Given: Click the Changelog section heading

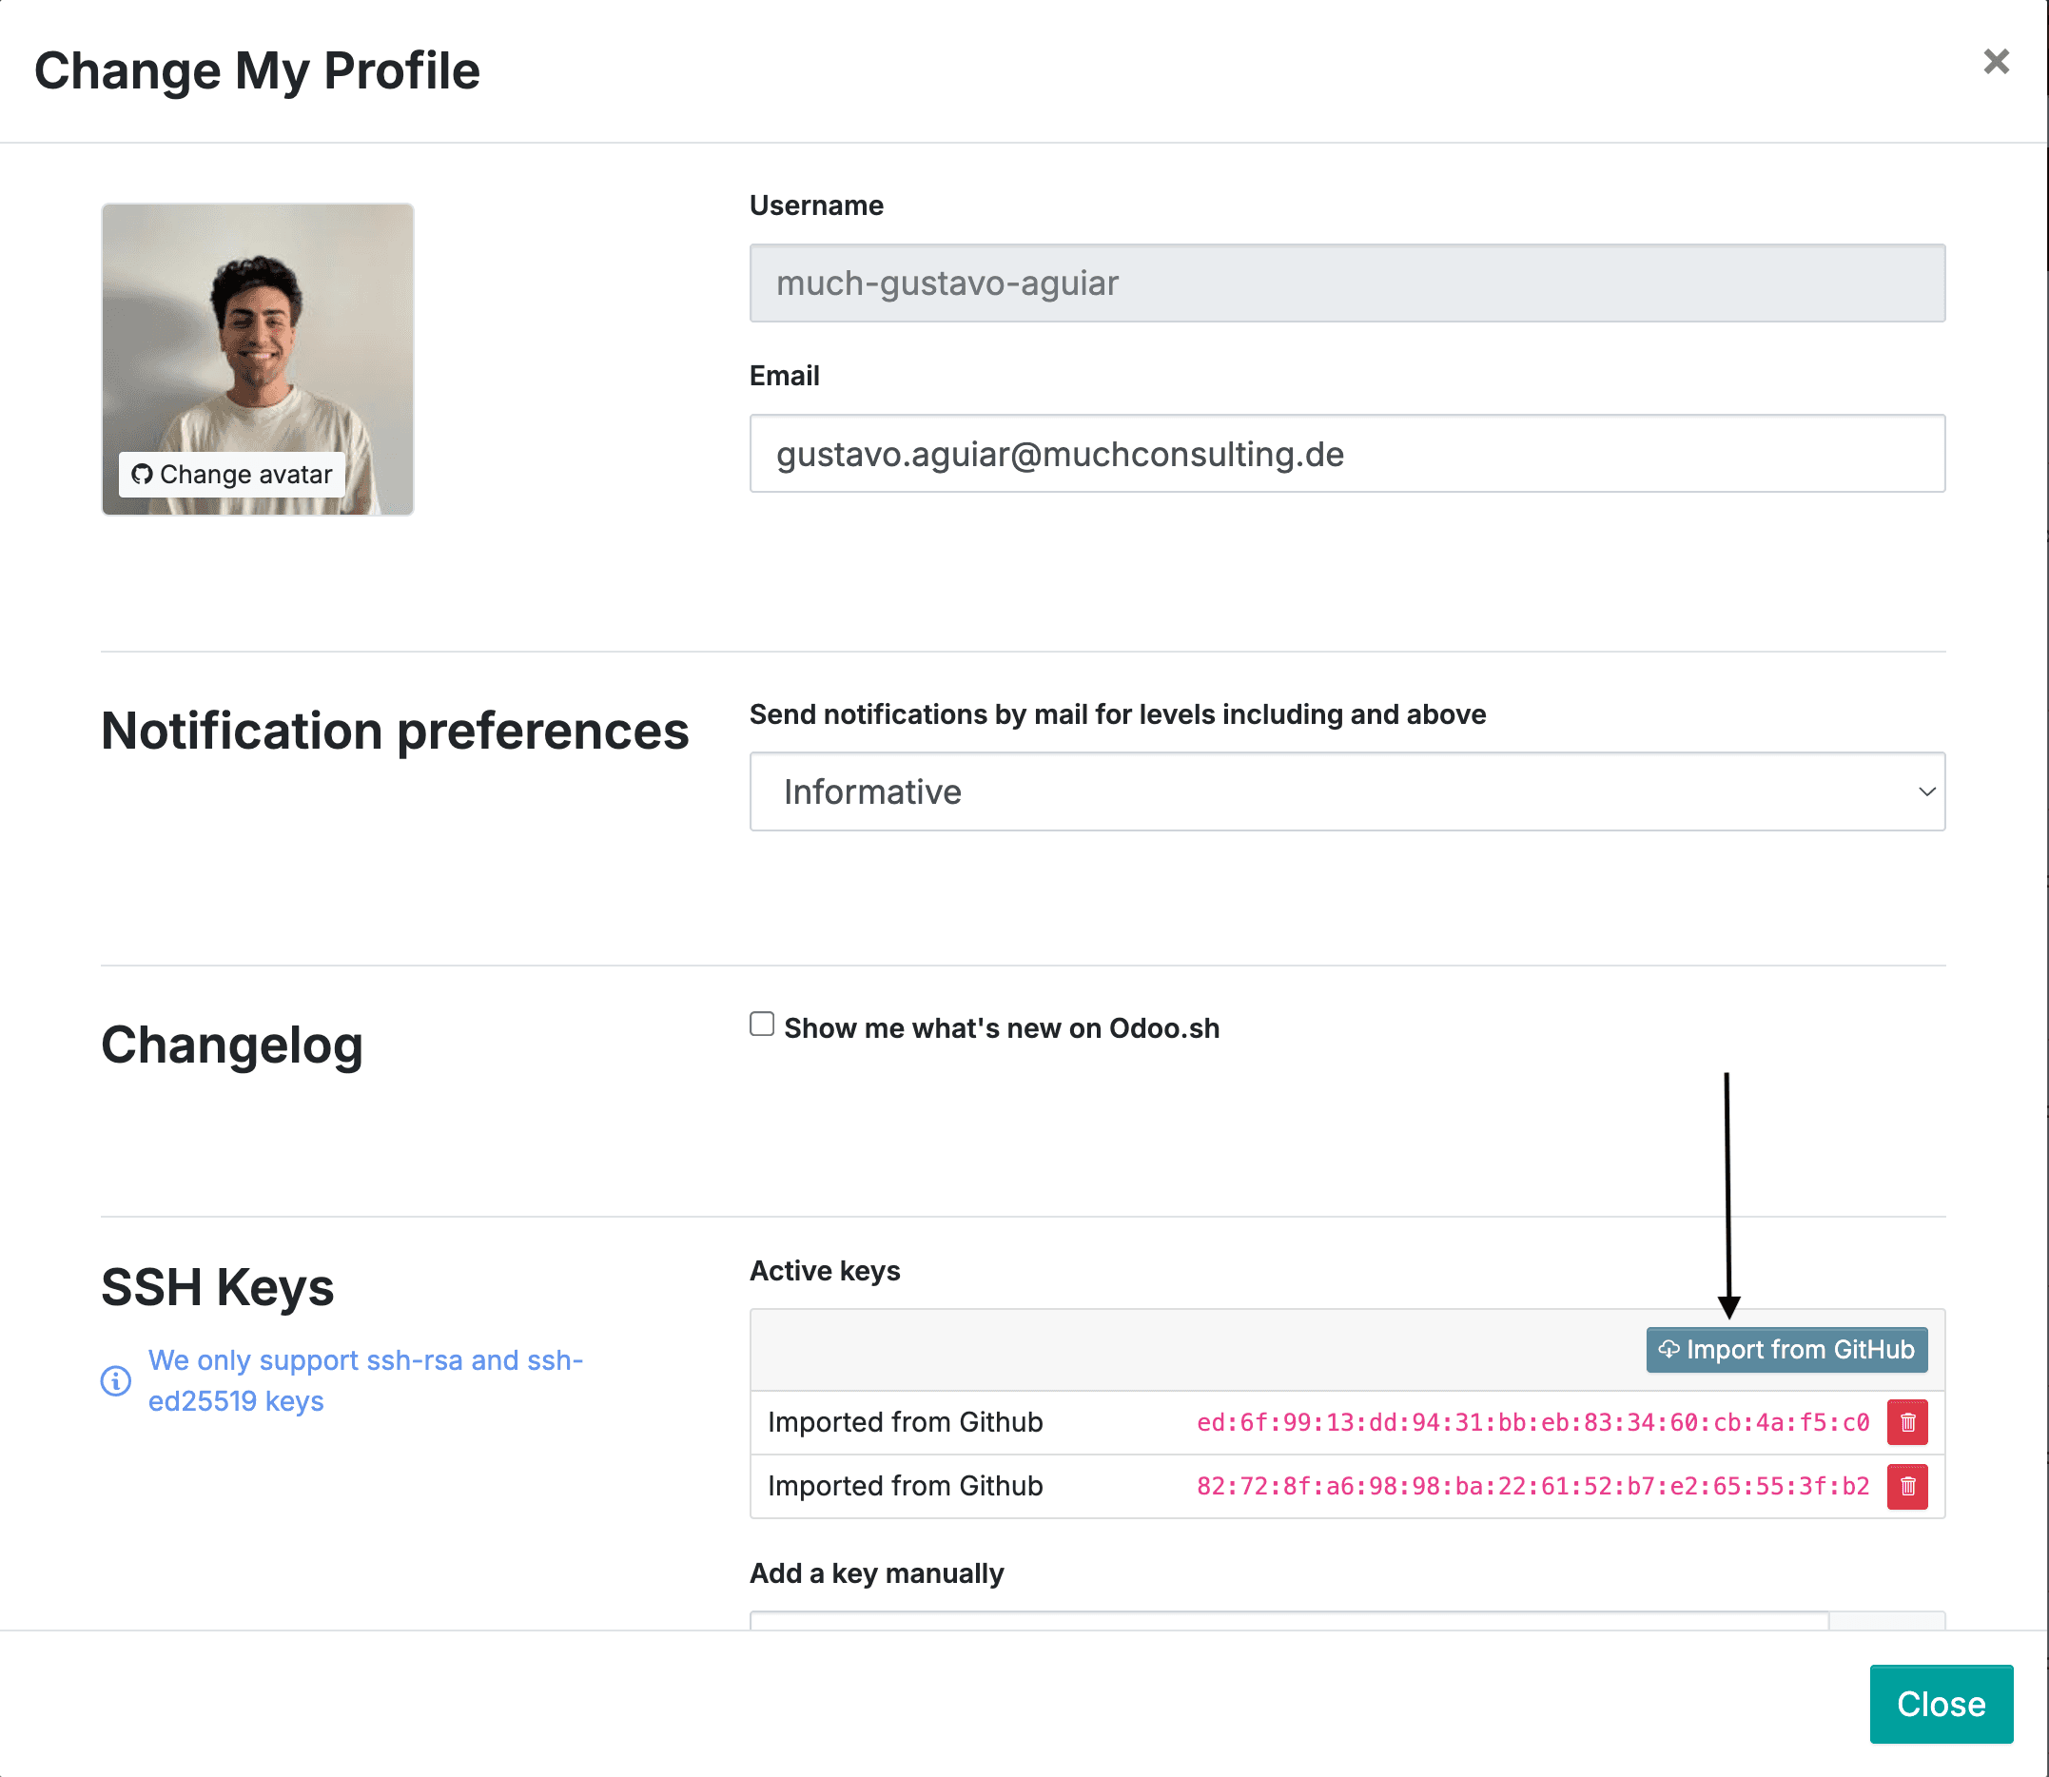Looking at the screenshot, I should (x=232, y=1046).
